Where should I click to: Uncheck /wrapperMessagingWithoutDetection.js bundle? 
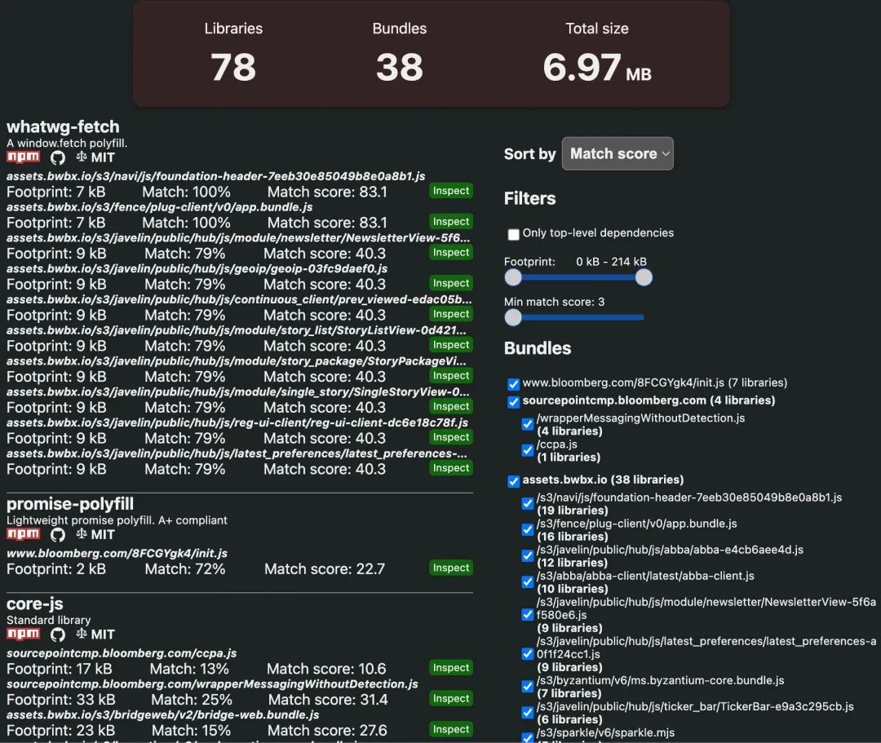click(528, 424)
